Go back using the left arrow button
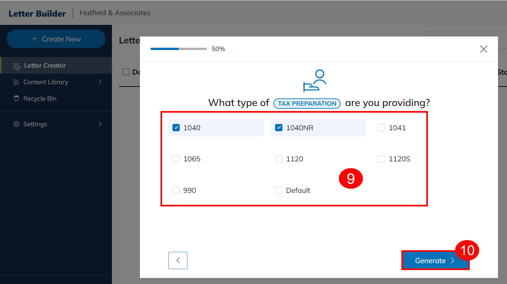 coord(178,260)
